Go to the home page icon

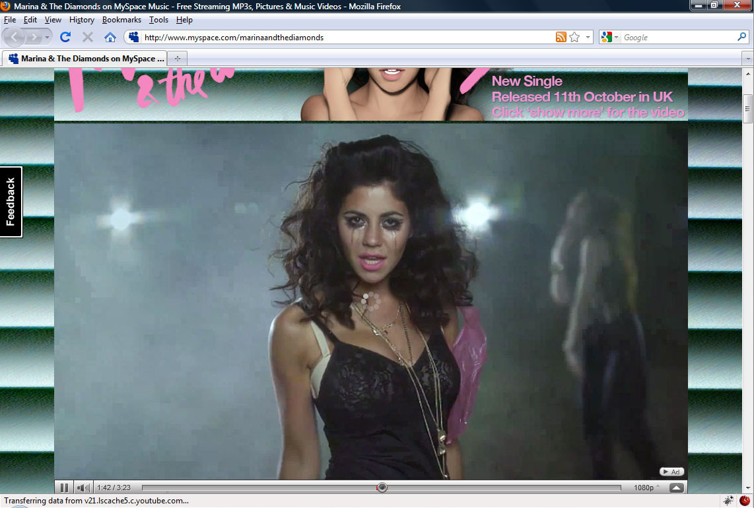click(110, 37)
